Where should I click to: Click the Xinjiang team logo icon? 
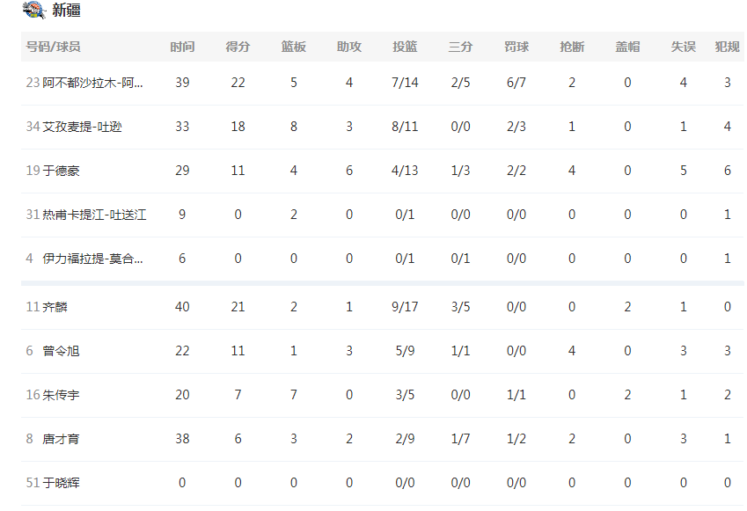(x=34, y=10)
